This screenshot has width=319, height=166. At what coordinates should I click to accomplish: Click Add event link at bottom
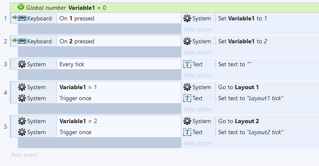tap(24, 155)
